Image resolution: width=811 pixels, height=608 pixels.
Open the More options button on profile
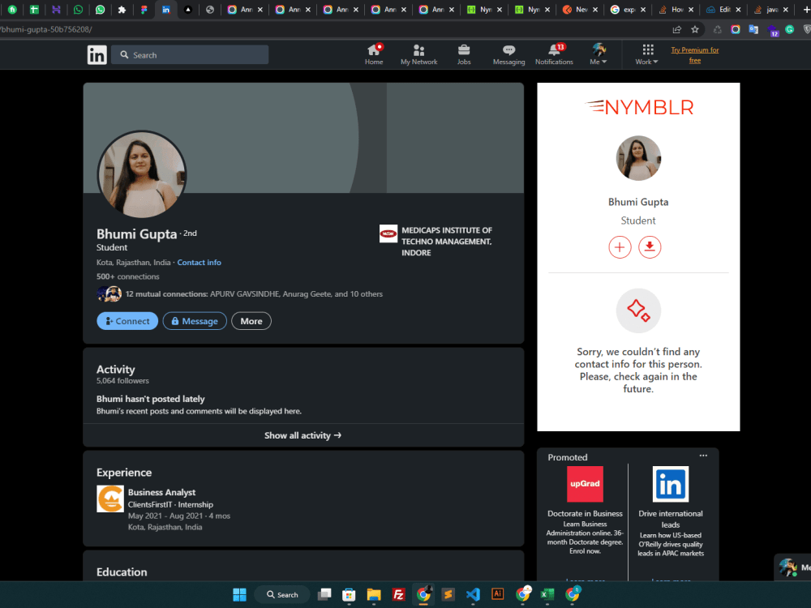(x=251, y=321)
